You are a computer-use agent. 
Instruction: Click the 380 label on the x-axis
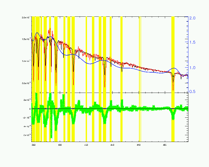click(34, 145)
